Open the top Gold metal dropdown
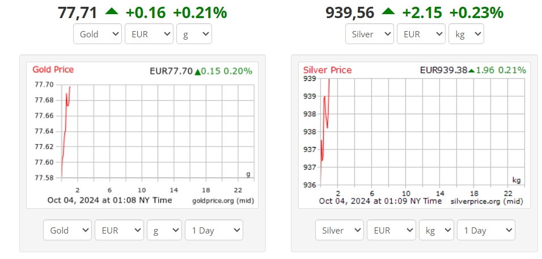Viewport: 542px width, 259px height. (98, 34)
